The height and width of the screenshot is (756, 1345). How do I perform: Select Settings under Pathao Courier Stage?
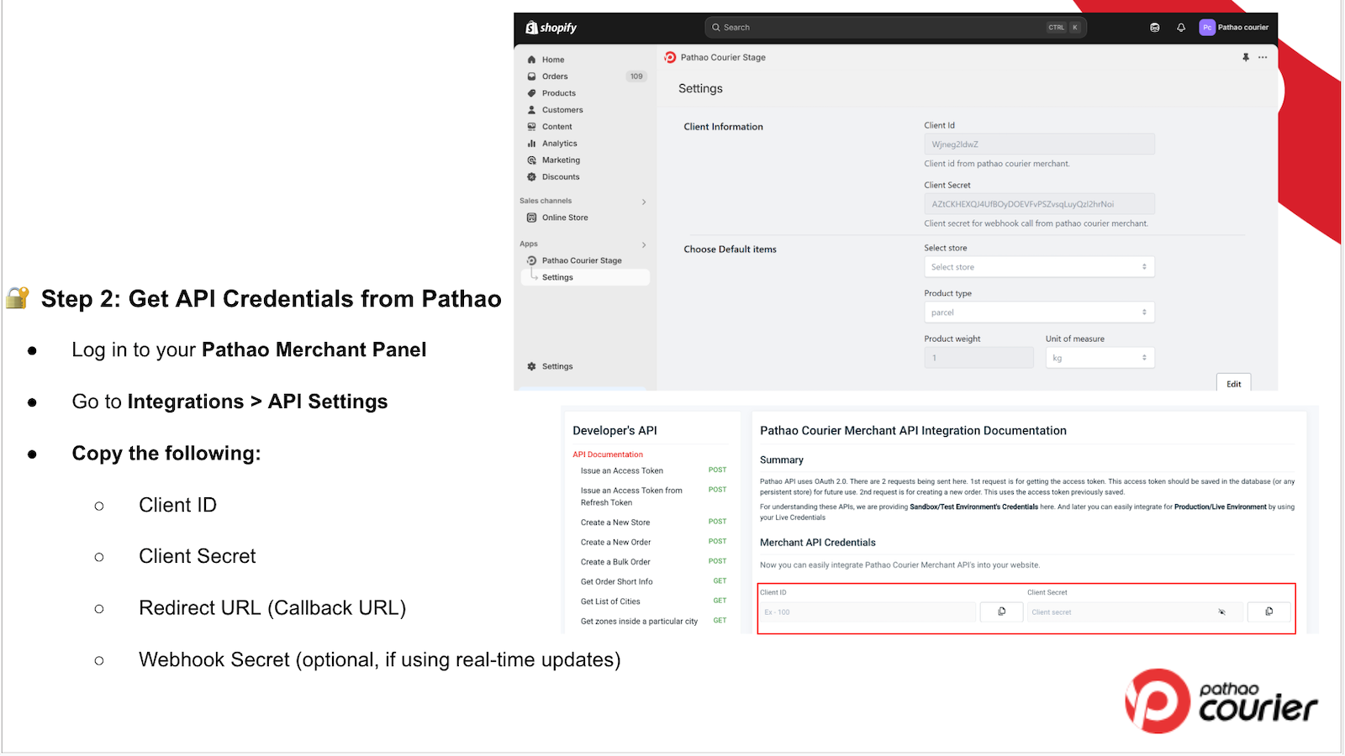tap(586, 277)
